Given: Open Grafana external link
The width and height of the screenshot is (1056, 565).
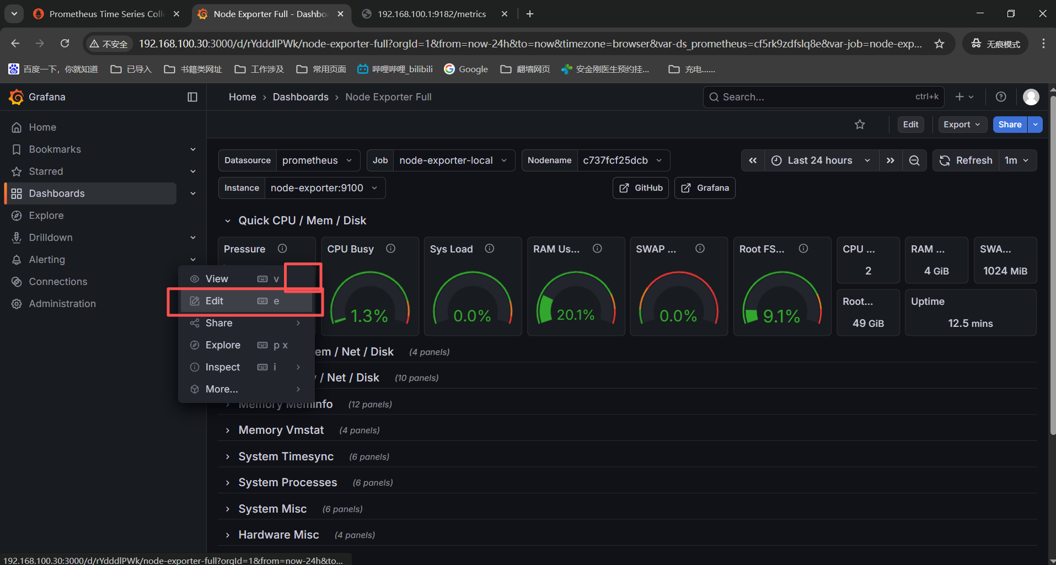Looking at the screenshot, I should 705,188.
